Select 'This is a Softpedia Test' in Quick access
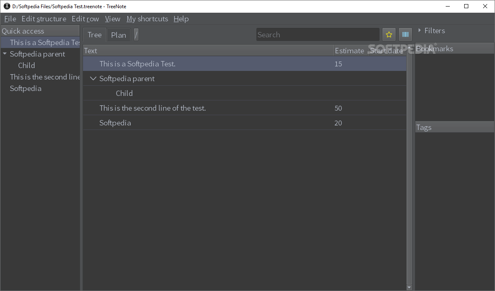The height and width of the screenshot is (291, 495). [x=40, y=42]
